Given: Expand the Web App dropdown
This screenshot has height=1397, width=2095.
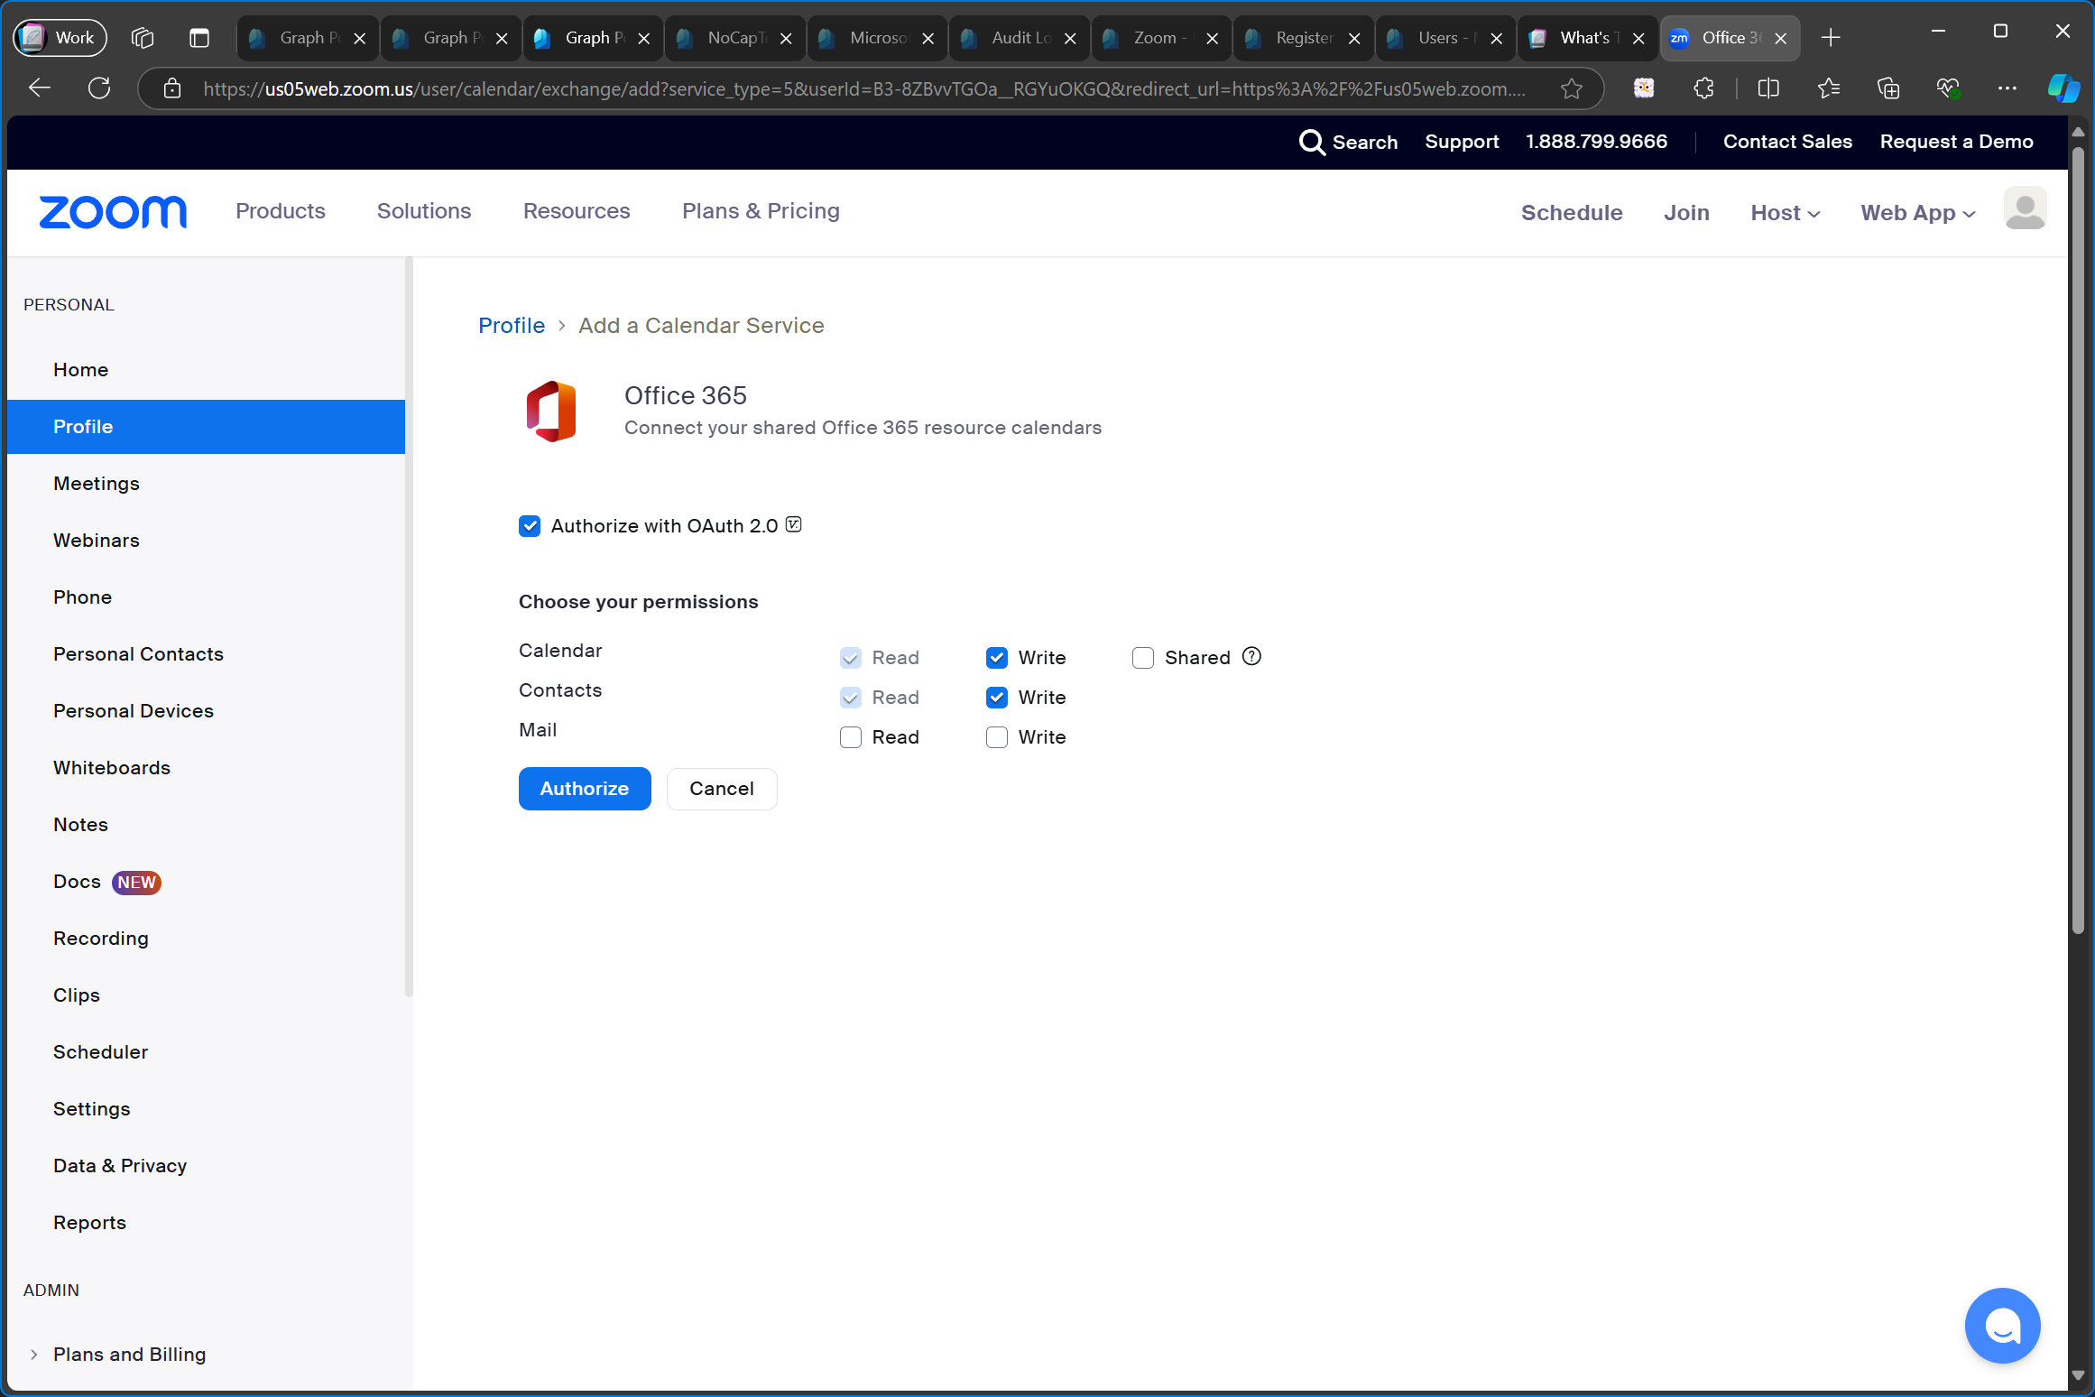Looking at the screenshot, I should 1918,213.
